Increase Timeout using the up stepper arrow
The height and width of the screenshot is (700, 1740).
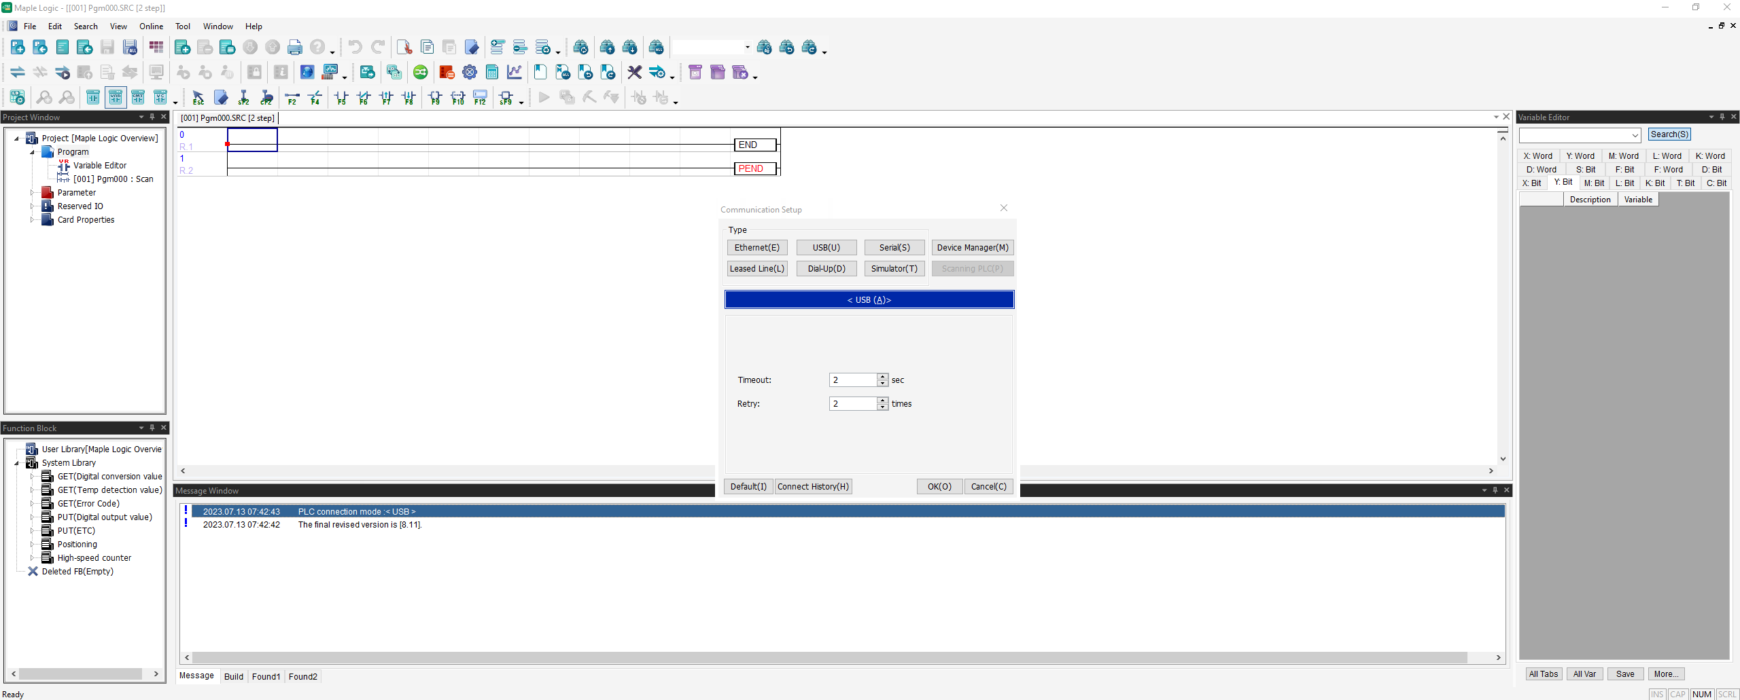coord(882,376)
